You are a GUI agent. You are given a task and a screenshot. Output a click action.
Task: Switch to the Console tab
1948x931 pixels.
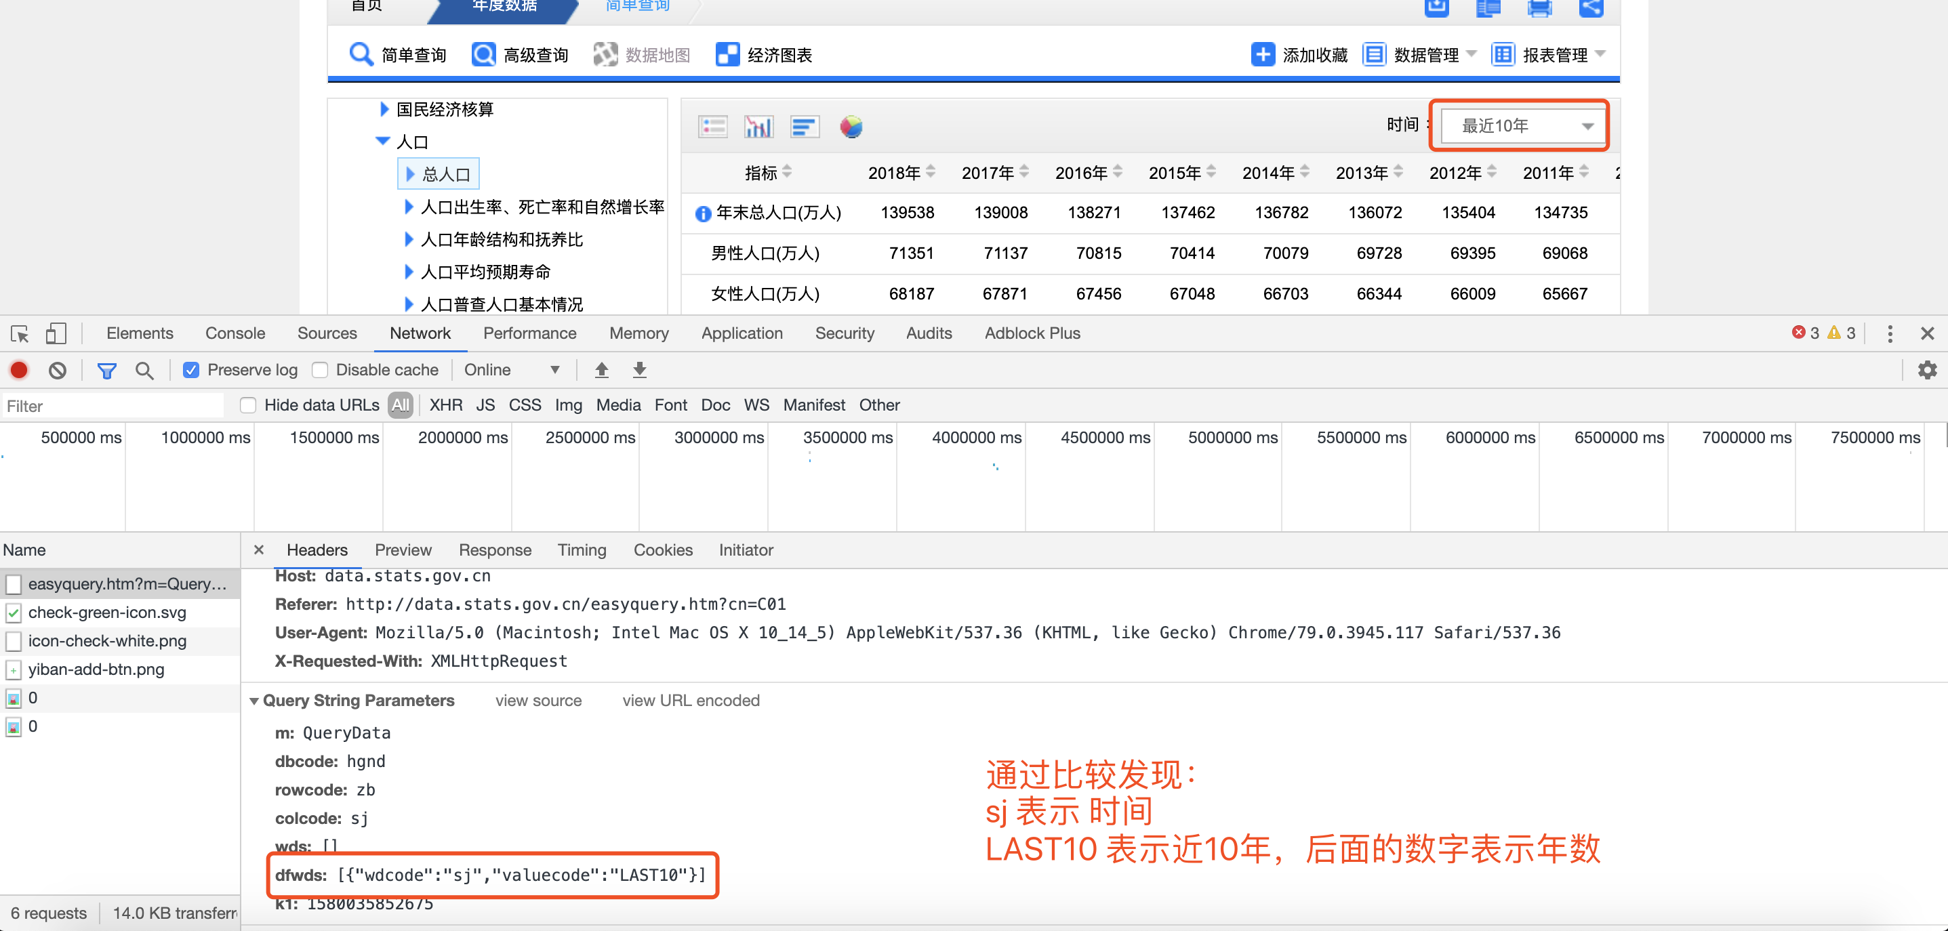[x=235, y=333]
